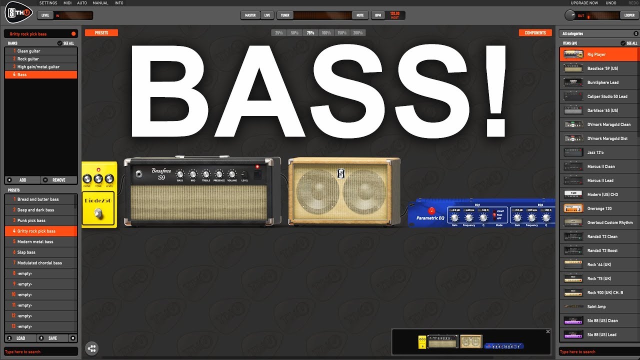640x360 pixels.
Task: Pick the Bassface '59 (US) amp icon
Action: pyautogui.click(x=572, y=68)
